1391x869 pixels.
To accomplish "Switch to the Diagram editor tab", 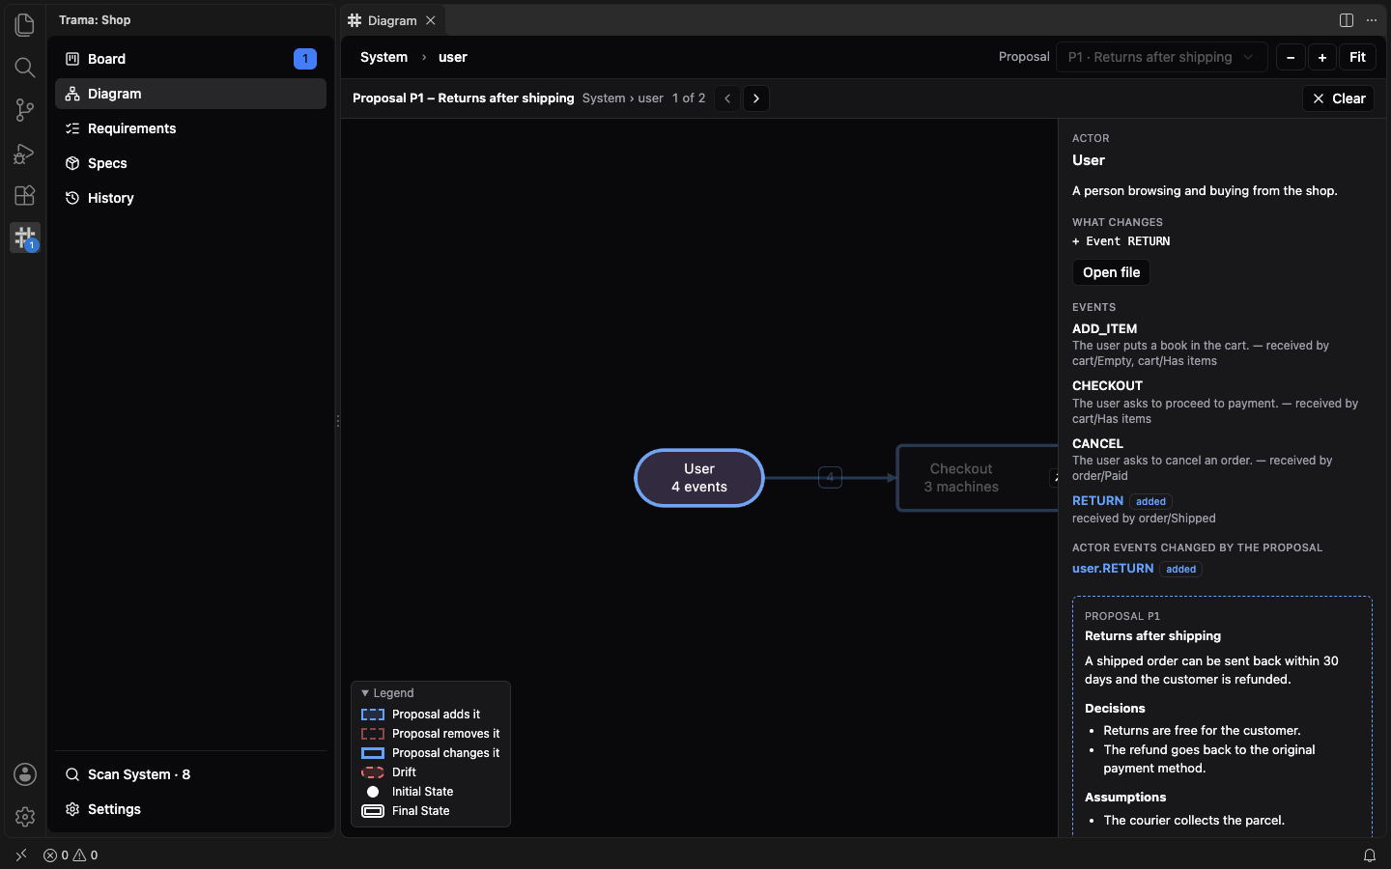I will pos(392,20).
